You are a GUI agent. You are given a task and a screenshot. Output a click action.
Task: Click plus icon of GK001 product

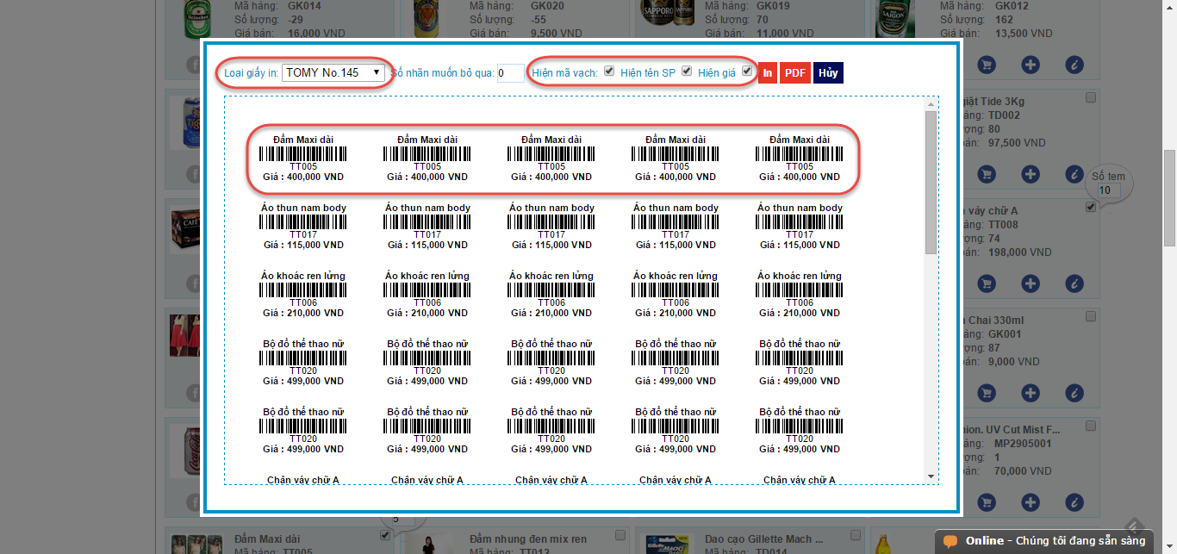pyautogui.click(x=1031, y=393)
